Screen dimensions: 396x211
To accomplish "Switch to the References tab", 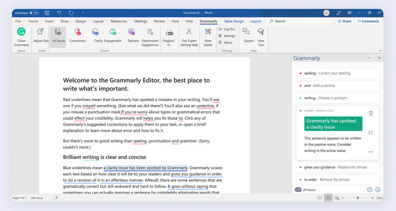I will (x=119, y=21).
